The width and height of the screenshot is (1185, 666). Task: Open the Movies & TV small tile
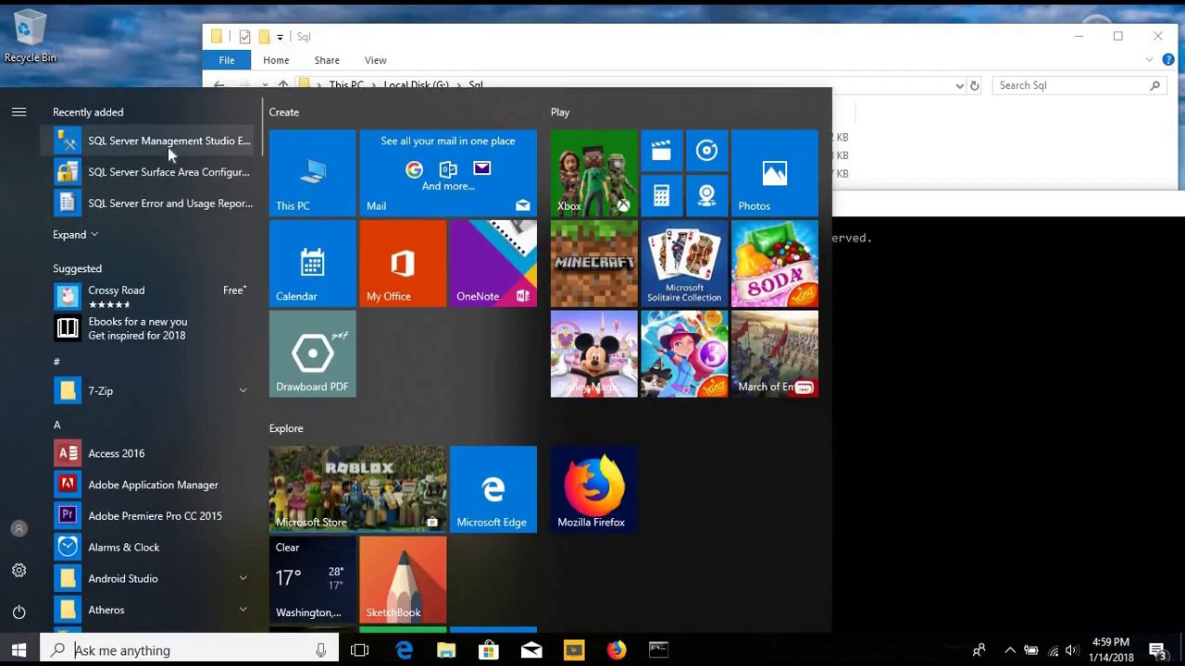(x=661, y=151)
